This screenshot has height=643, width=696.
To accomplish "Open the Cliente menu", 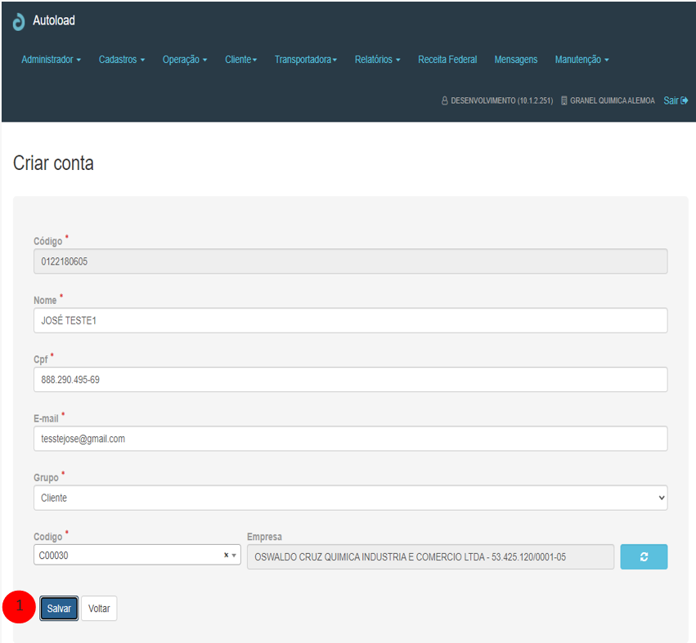I will click(241, 60).
